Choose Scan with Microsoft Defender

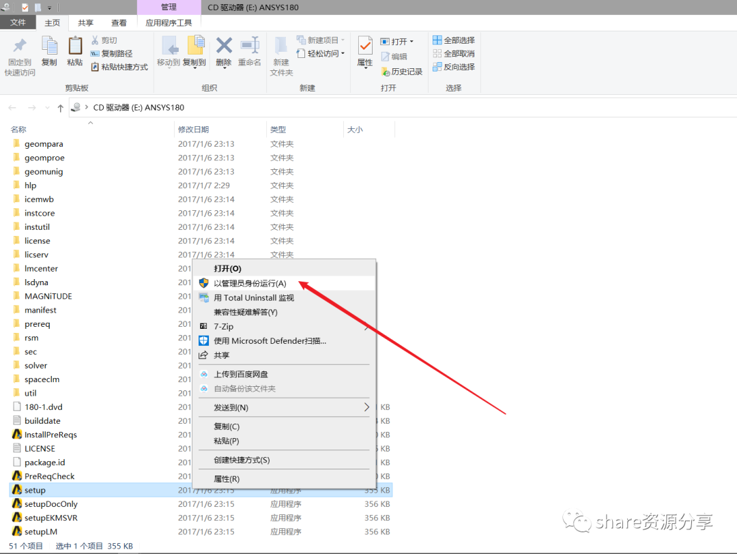[284, 340]
